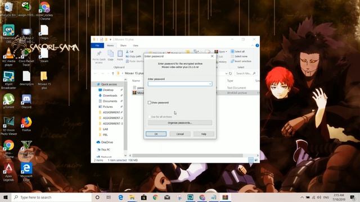The image size is (360, 202).
Task: Open the Open button dropdown in ribbon
Action: [226, 52]
